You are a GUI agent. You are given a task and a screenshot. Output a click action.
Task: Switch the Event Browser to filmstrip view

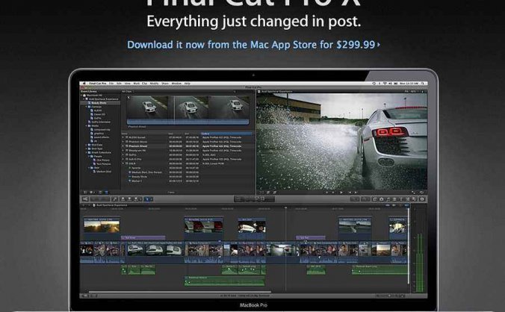100,193
